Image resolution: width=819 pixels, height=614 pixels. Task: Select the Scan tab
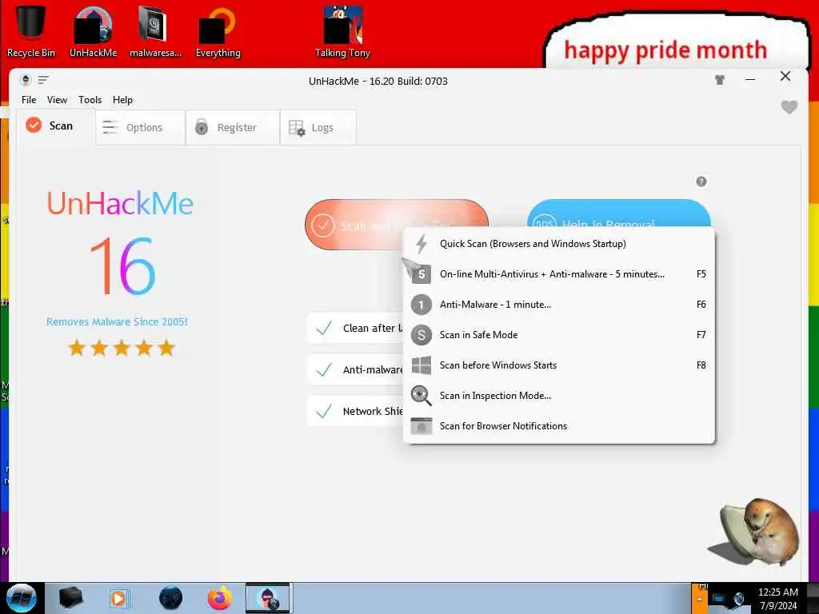click(55, 126)
